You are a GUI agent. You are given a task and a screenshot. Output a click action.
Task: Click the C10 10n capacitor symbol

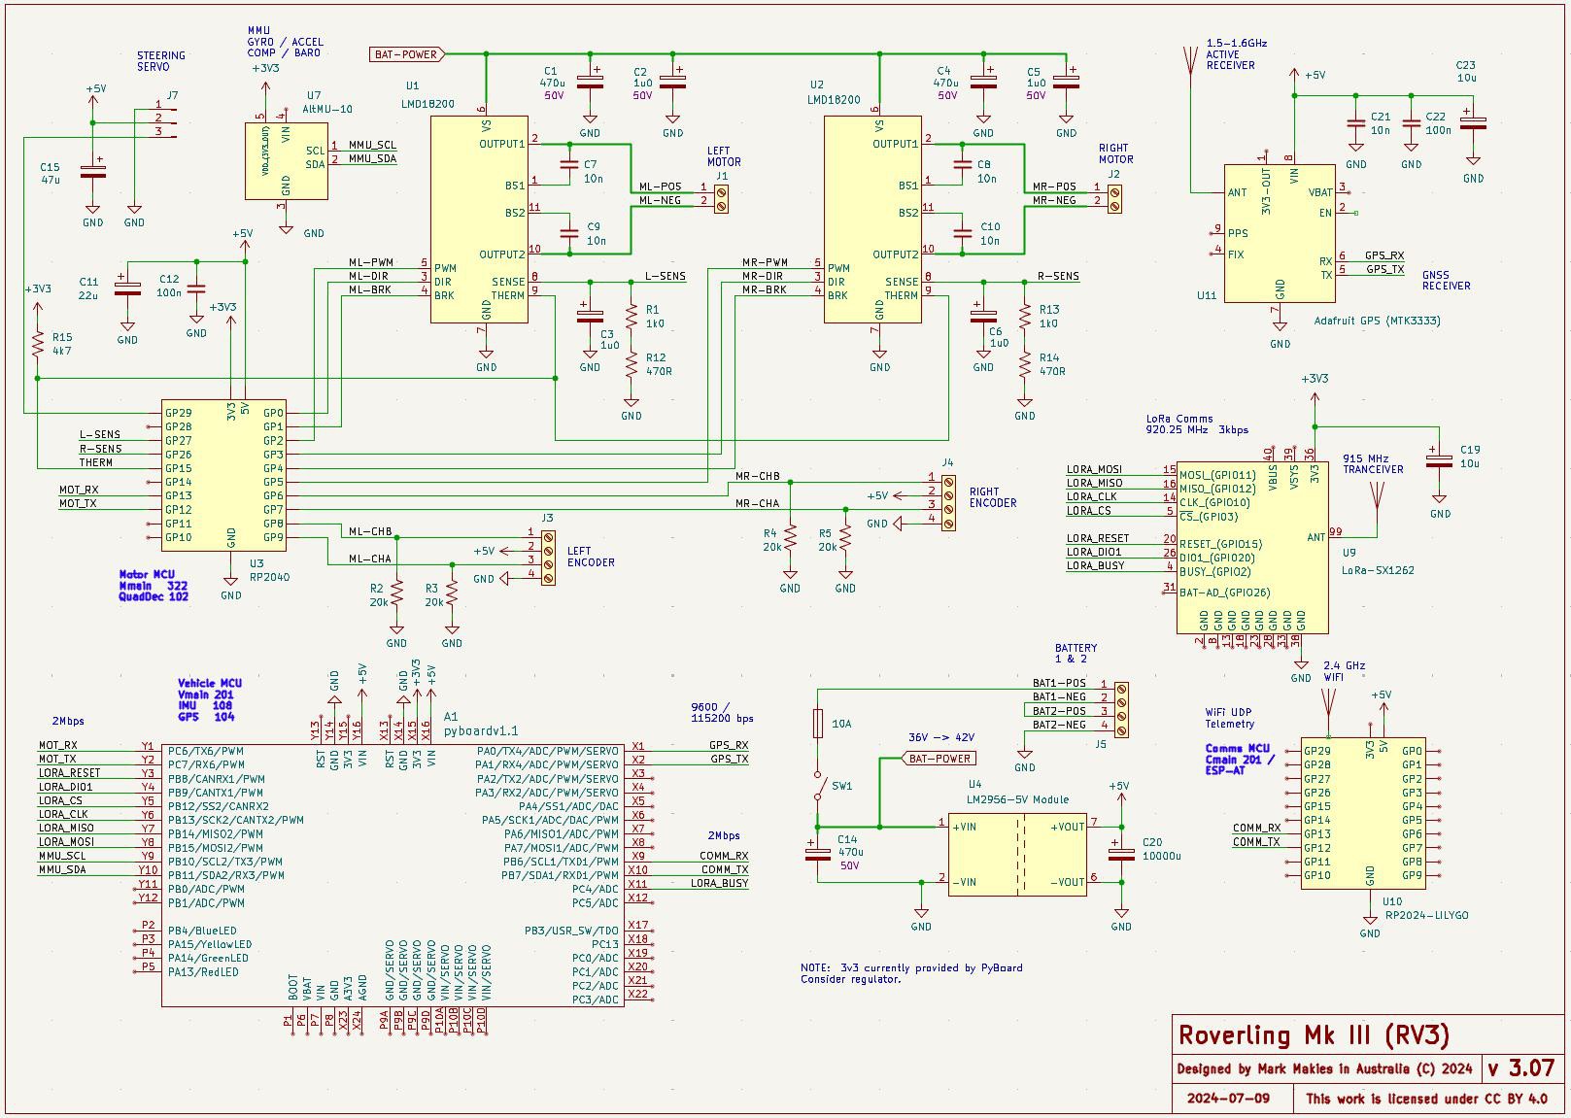[x=962, y=233]
